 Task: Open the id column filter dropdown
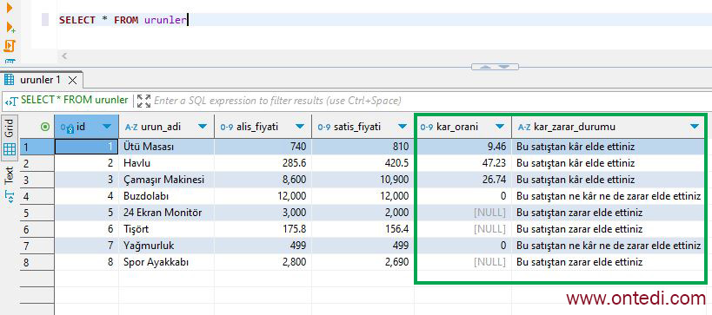(x=107, y=127)
